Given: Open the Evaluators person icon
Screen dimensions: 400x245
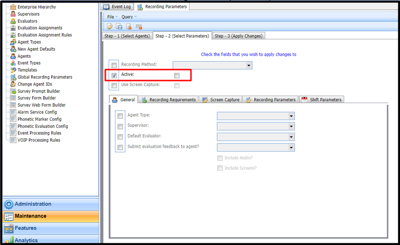Looking at the screenshot, I should [13, 21].
